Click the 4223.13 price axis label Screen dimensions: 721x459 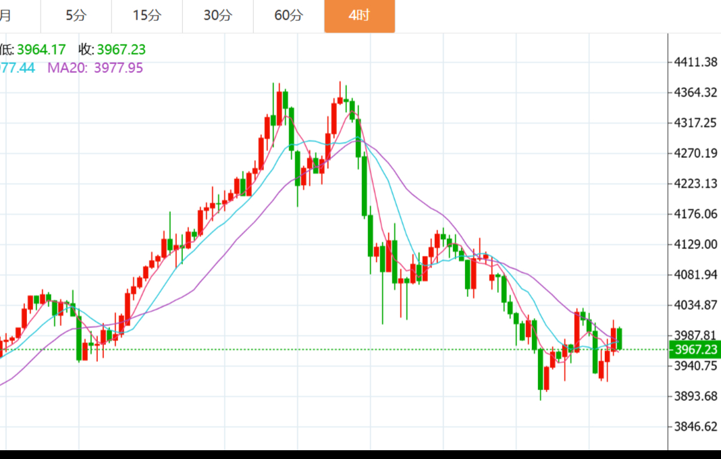tap(695, 184)
